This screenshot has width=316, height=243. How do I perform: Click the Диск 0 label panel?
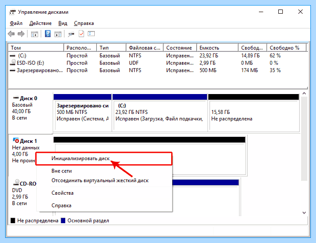[x=31, y=112]
